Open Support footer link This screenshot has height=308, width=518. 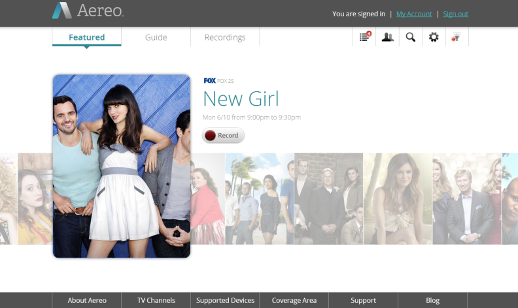click(363, 300)
